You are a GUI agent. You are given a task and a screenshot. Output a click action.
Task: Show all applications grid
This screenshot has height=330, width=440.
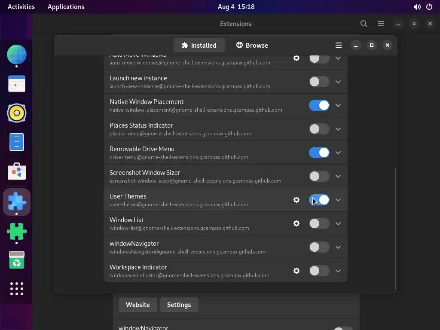[x=17, y=288]
